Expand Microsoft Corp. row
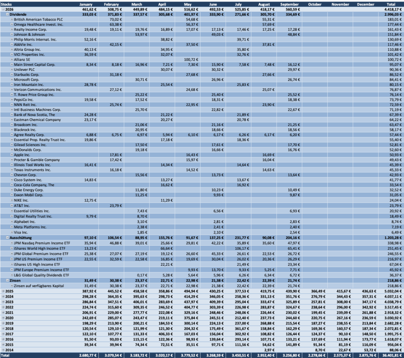Screen dimensions: 404x358 pyautogui.click(x=12, y=80)
